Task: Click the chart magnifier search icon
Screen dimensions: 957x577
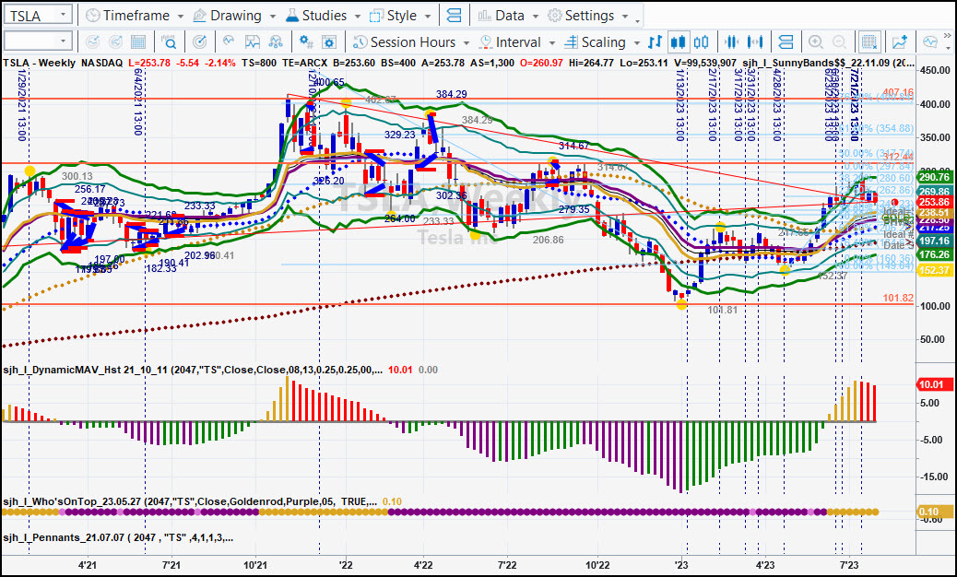Action: pyautogui.click(x=169, y=42)
